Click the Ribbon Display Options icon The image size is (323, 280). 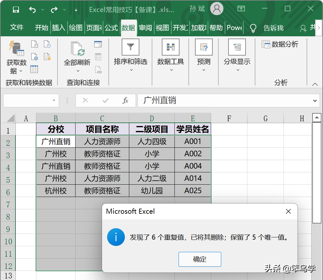[x=241, y=9]
